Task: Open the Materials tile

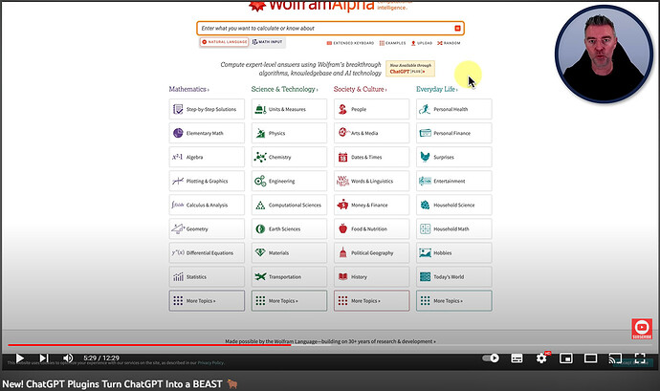Action: coord(289,253)
